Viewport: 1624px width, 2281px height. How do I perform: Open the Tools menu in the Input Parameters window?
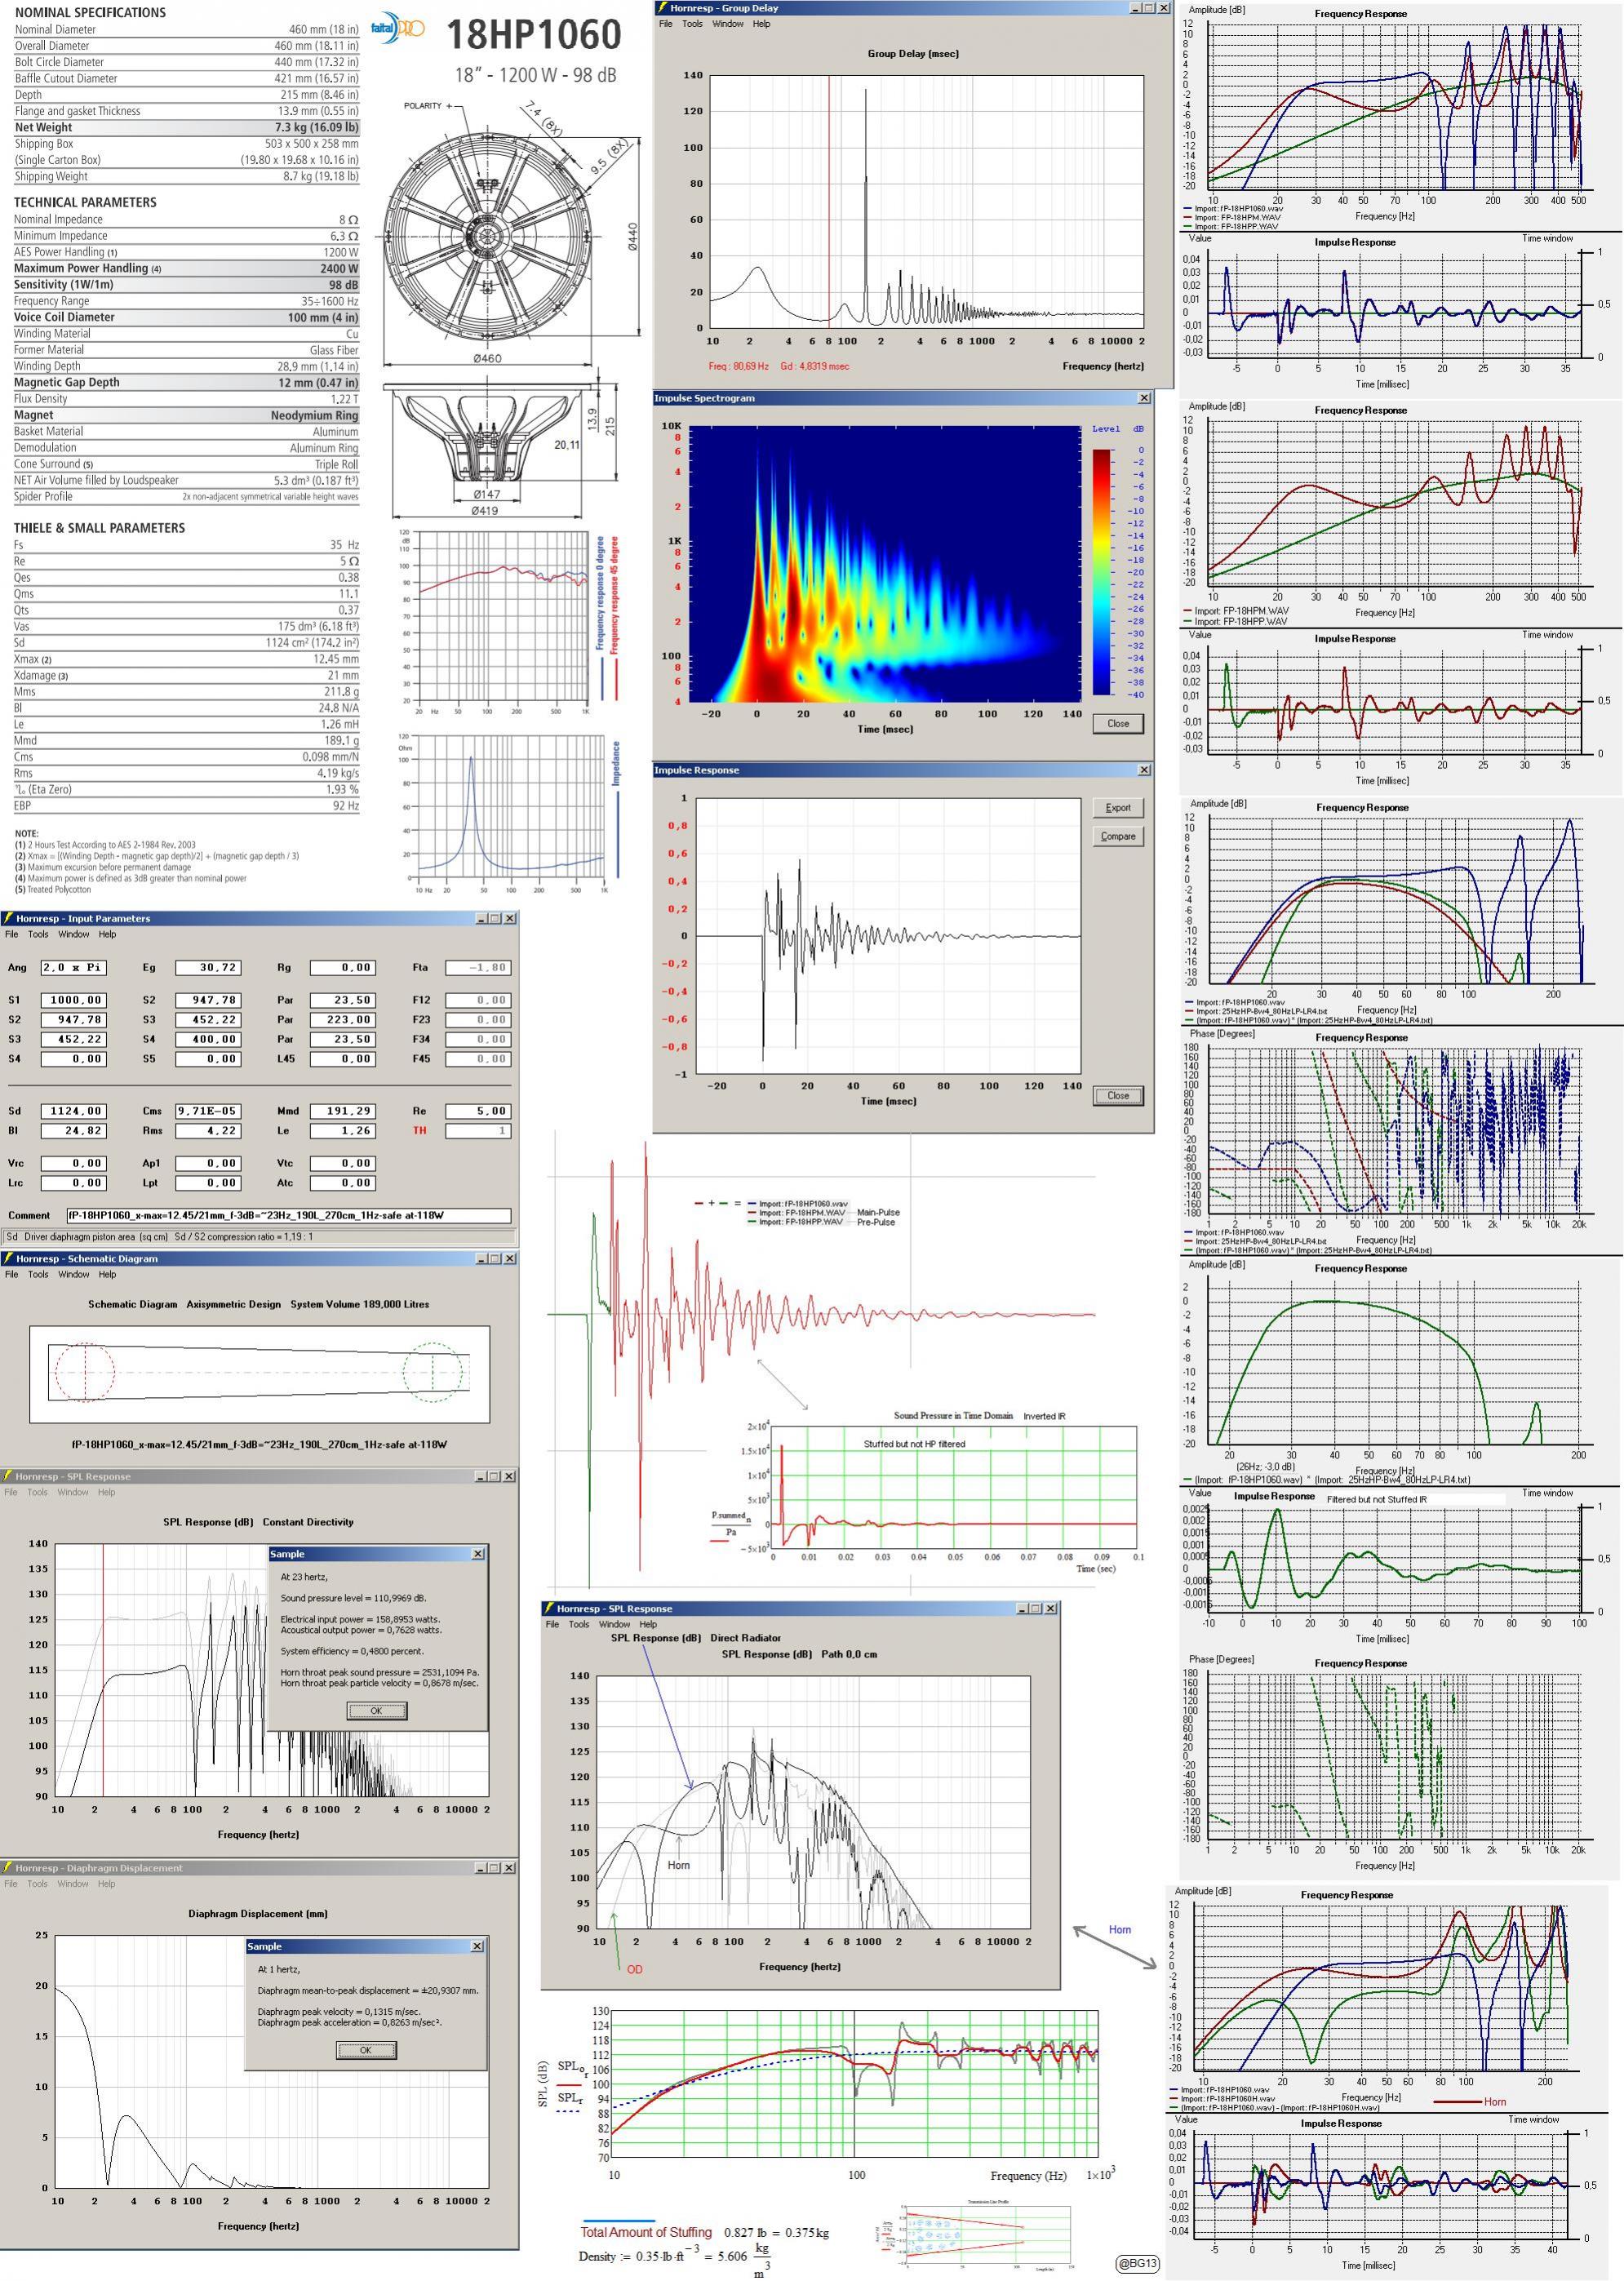[38, 934]
